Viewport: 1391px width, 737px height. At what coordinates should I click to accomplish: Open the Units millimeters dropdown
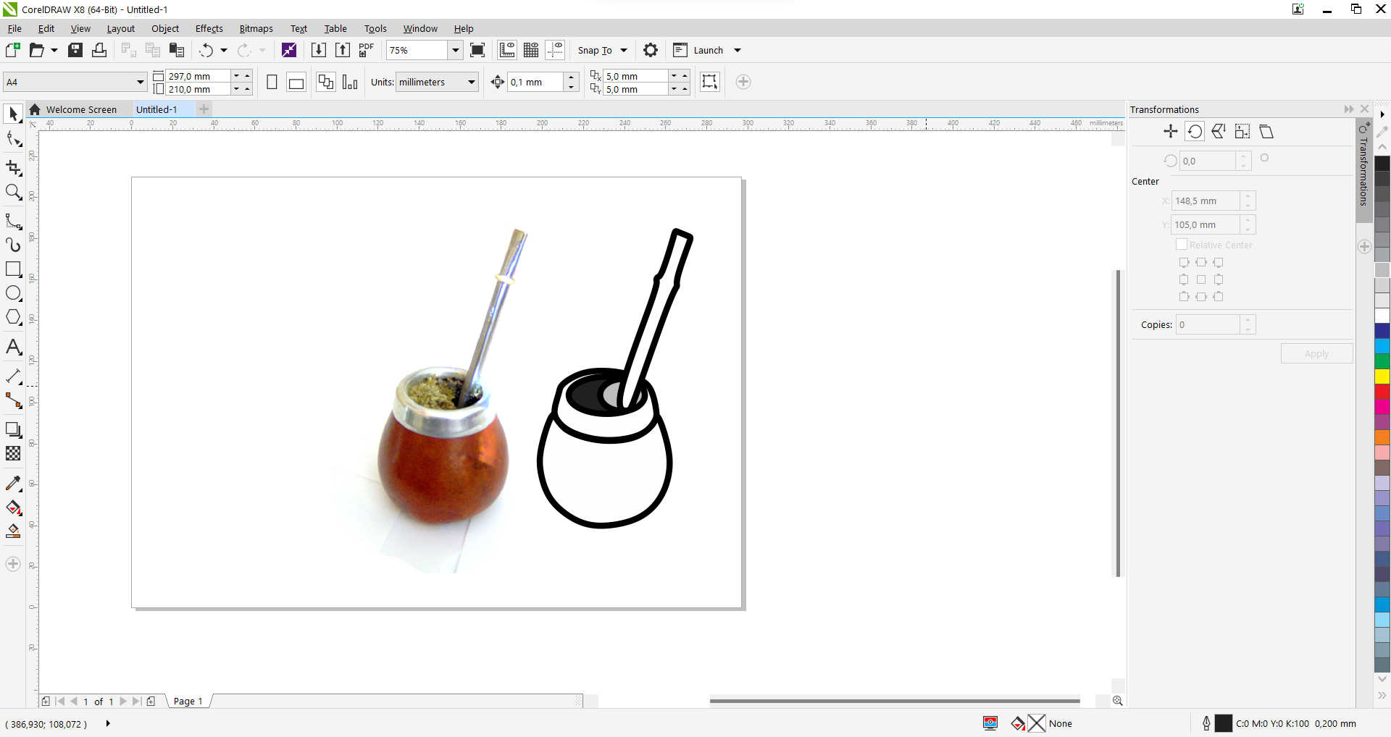pos(472,82)
